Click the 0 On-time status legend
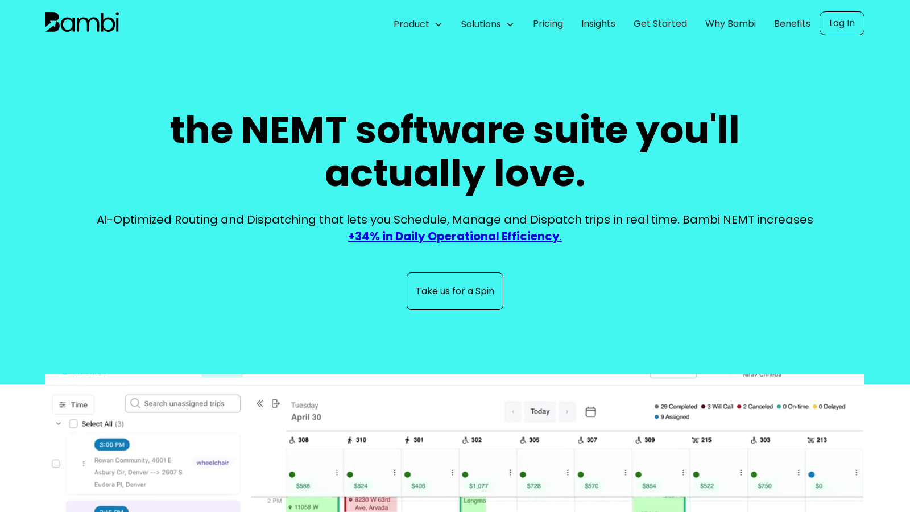The width and height of the screenshot is (910, 512). 793,407
